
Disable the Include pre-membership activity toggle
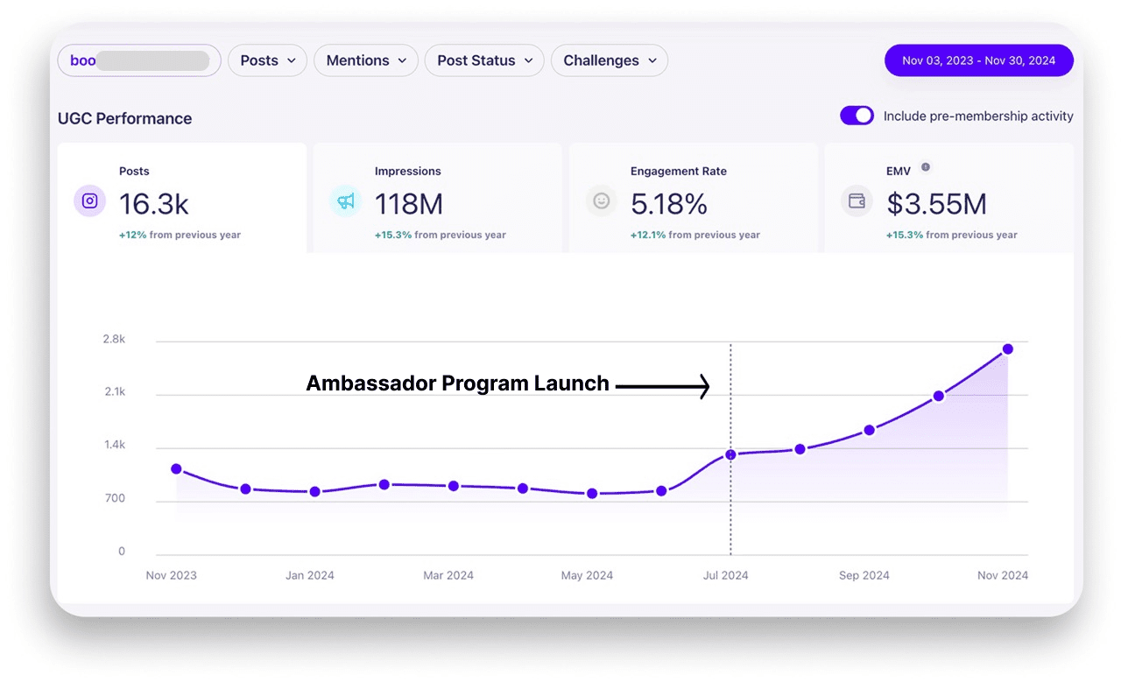click(x=857, y=115)
